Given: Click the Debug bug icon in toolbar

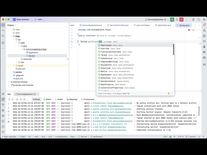Looking at the screenshot, I should tap(177, 19).
